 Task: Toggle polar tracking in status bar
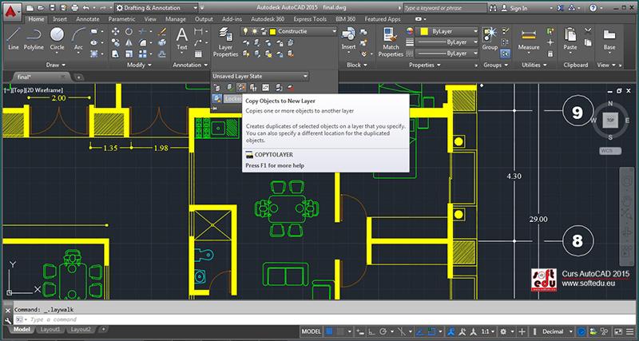pos(383,331)
